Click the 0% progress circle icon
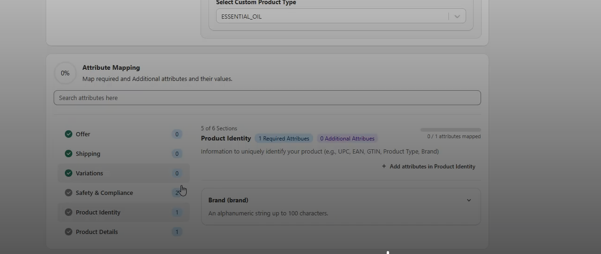This screenshot has width=601, height=254. coord(65,73)
